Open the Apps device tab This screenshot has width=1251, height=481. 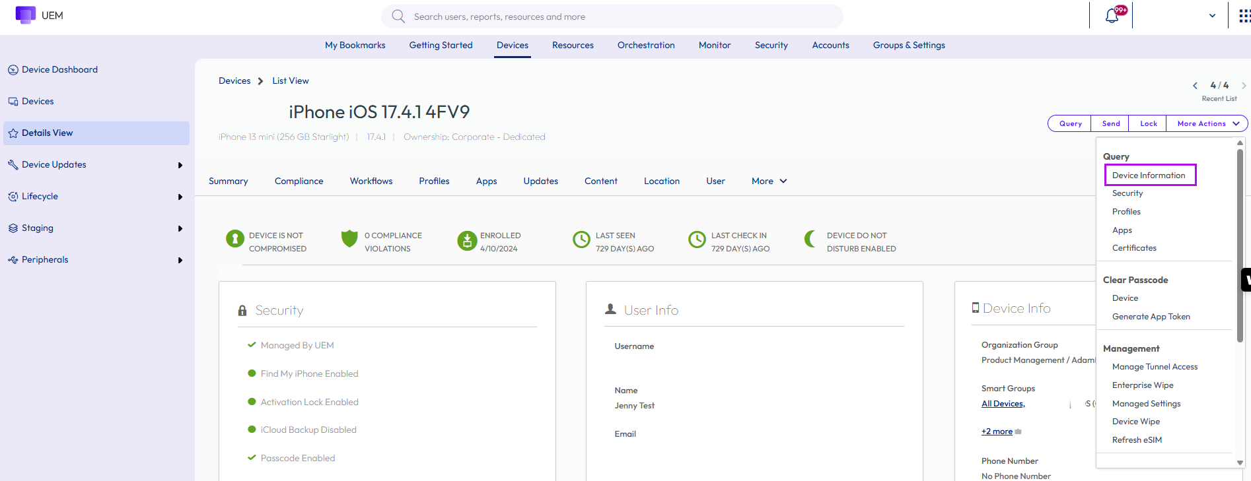pyautogui.click(x=486, y=181)
